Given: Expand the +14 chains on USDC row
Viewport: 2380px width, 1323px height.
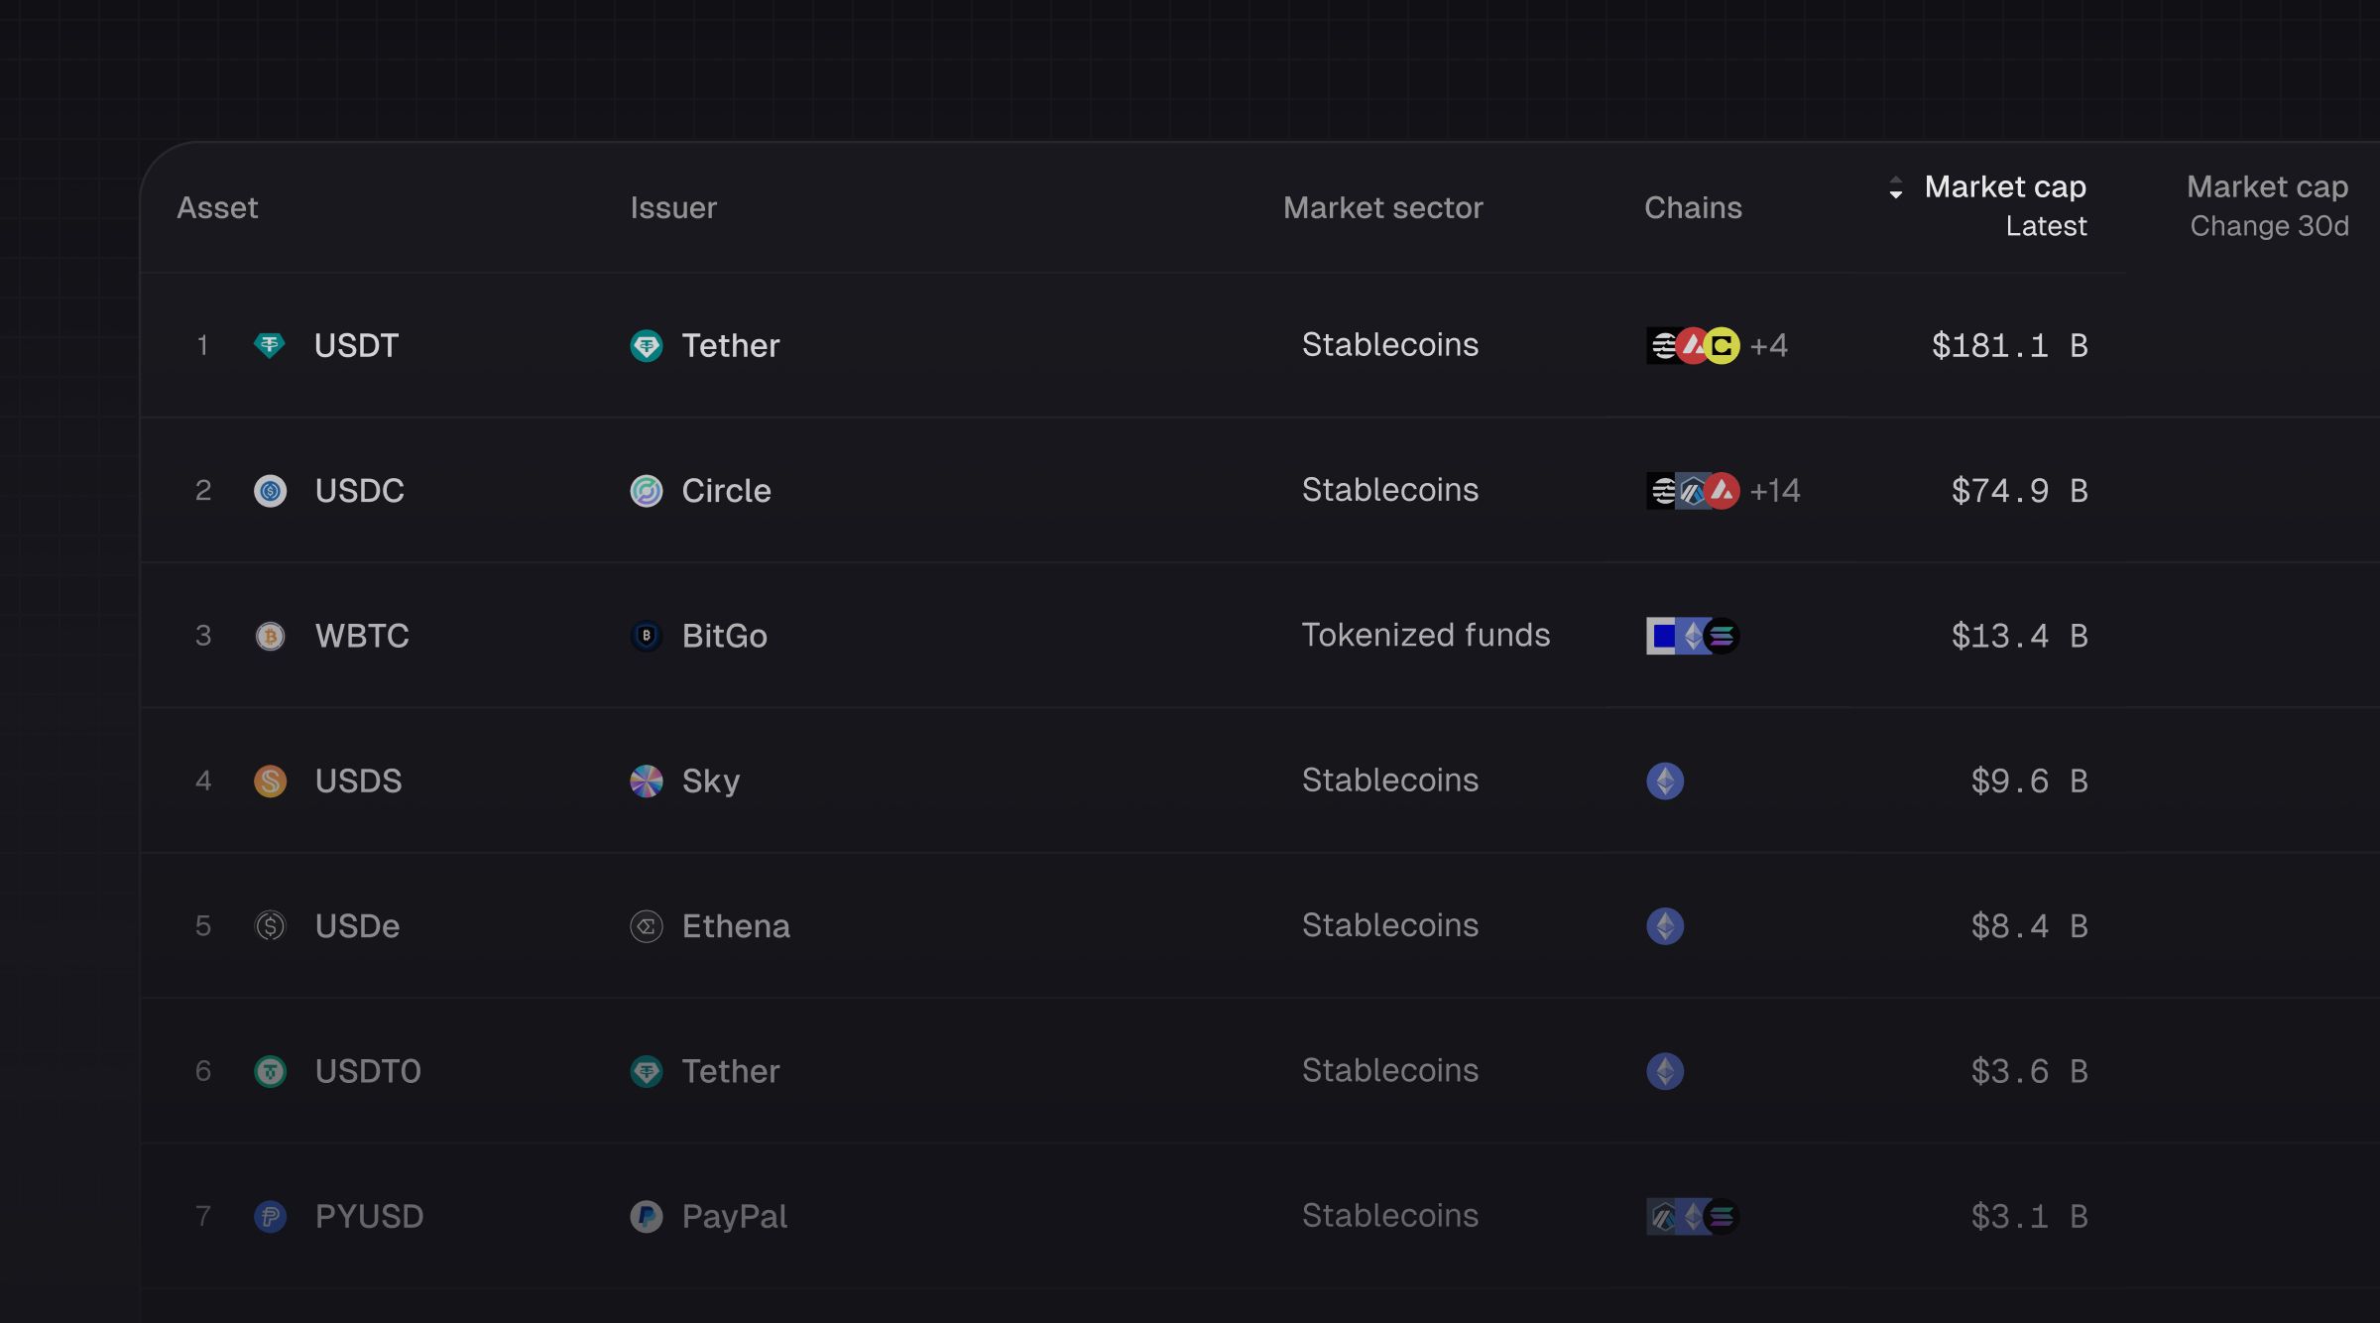Looking at the screenshot, I should (1774, 490).
